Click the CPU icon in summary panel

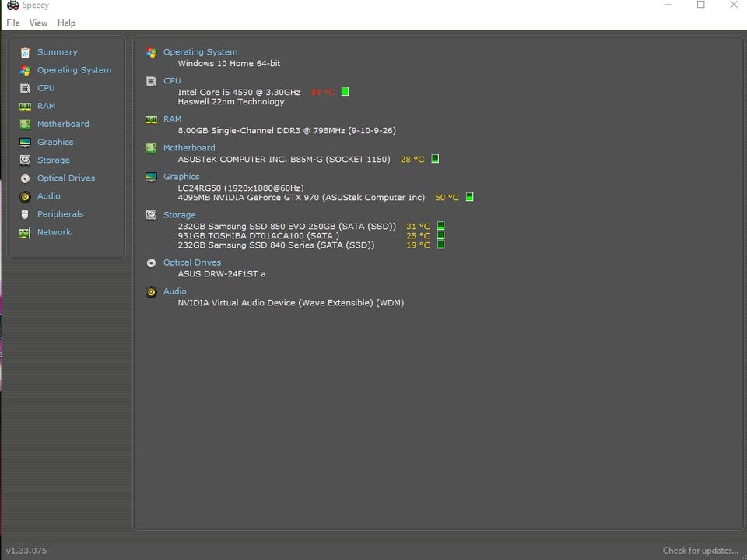pyautogui.click(x=151, y=81)
